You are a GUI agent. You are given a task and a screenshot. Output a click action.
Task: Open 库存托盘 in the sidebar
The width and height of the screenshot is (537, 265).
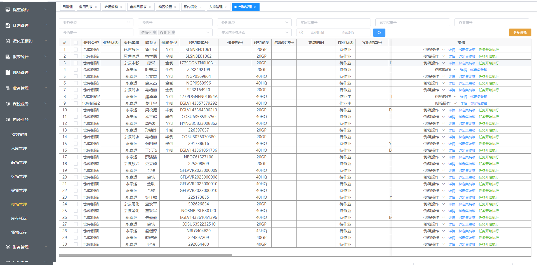tap(19, 218)
